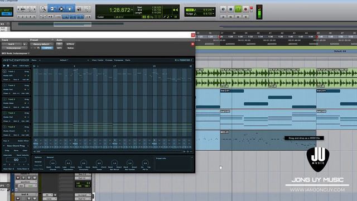Select the MIDI-23 clip in timeline

coord(268,140)
